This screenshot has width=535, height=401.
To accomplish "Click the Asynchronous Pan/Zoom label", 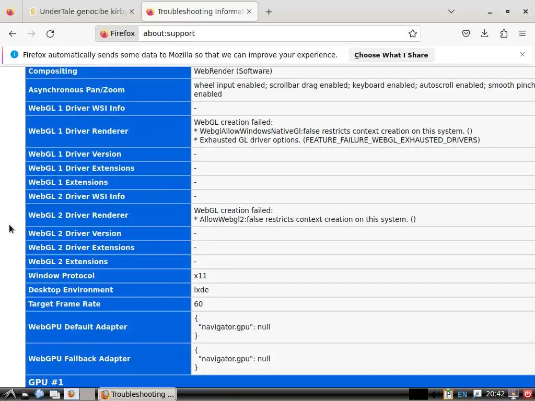I will click(76, 90).
